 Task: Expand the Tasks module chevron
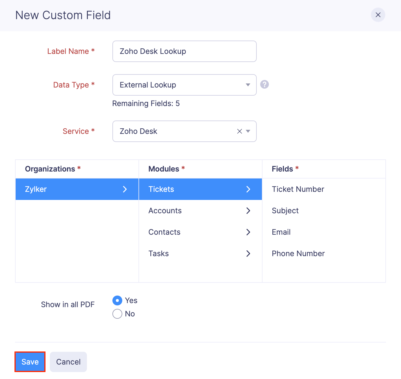tap(248, 254)
